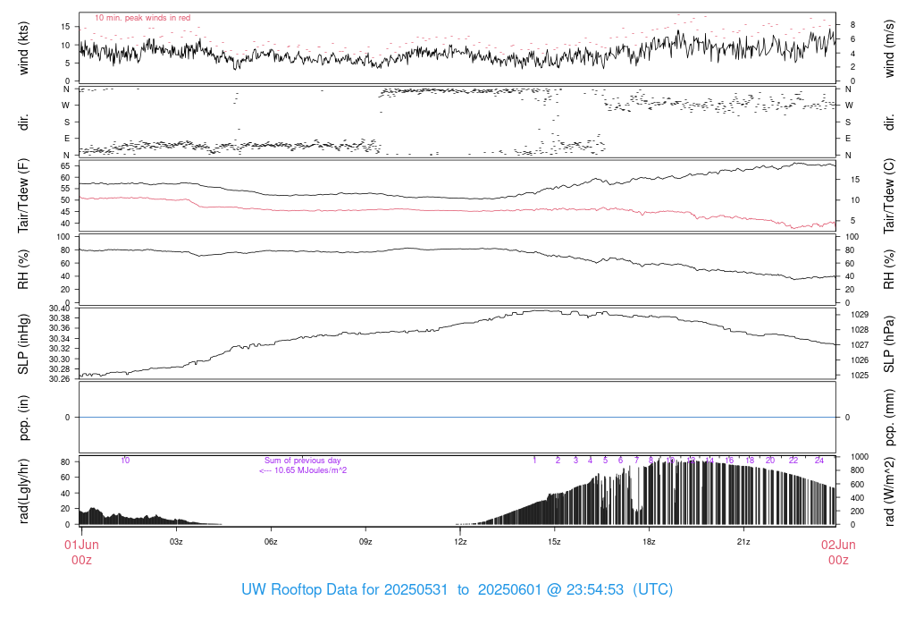
Task: Select the 03z time tick
Action: click(176, 542)
